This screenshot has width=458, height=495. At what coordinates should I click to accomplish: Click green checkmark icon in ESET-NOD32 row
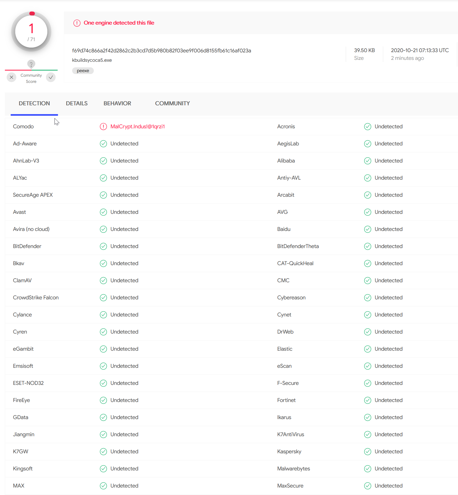(103, 383)
